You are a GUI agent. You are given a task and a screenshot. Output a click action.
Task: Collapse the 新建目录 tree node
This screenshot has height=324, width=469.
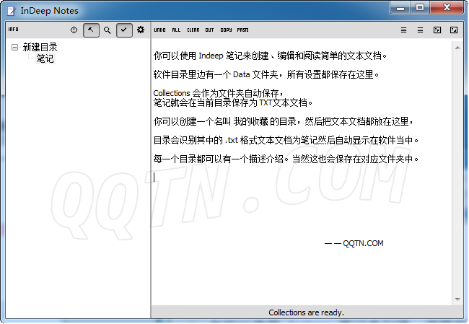tap(14, 48)
